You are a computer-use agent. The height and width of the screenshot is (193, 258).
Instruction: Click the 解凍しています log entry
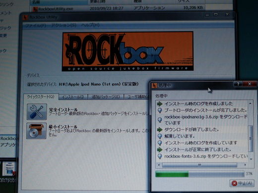(180, 136)
